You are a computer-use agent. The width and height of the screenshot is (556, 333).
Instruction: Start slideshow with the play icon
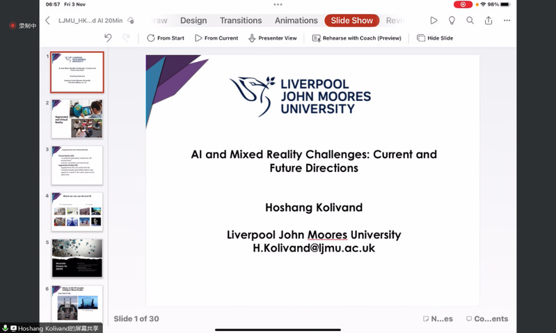click(434, 21)
